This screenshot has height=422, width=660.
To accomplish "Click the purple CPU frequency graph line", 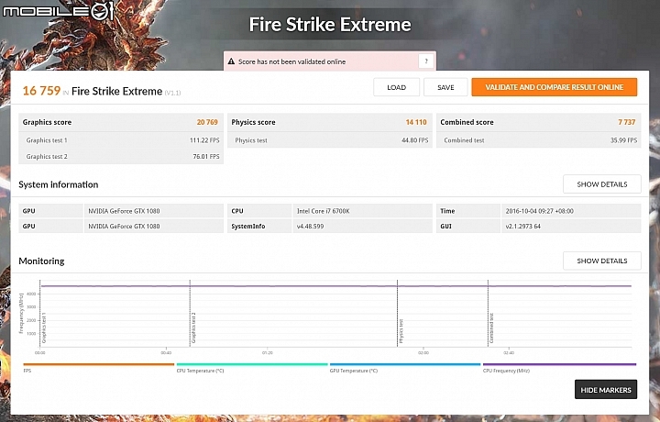I will [x=335, y=286].
